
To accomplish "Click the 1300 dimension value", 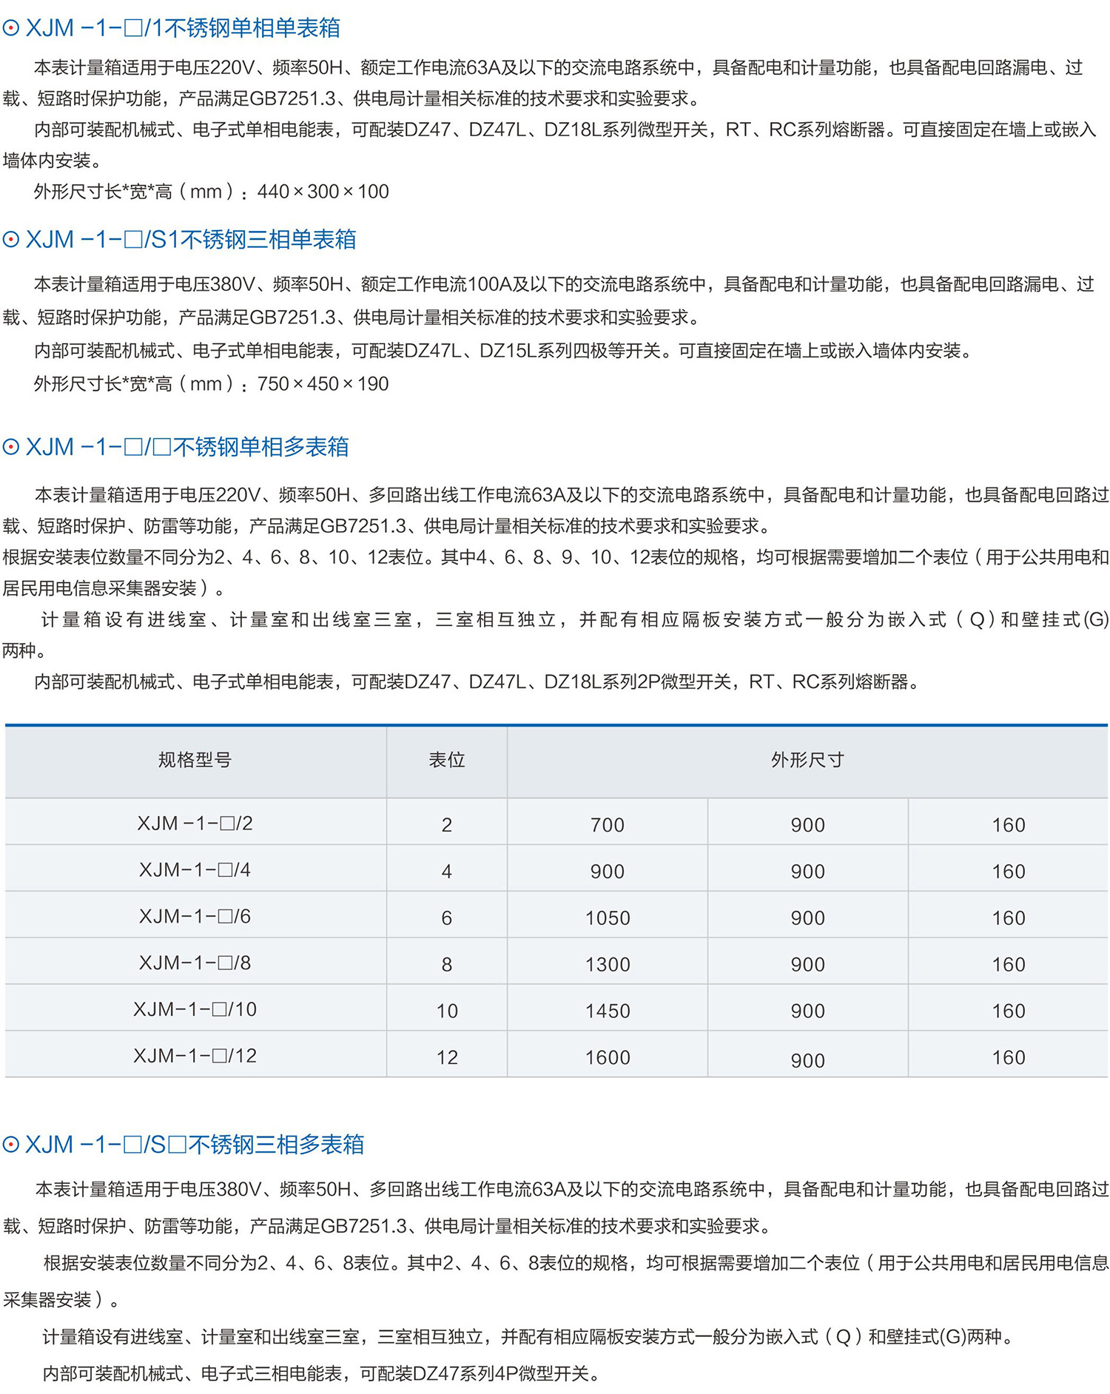I will coord(608,965).
